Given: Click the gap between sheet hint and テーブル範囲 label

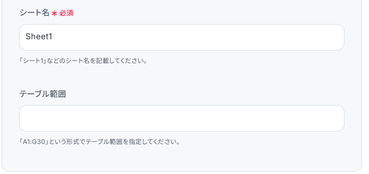Looking at the screenshot, I should 182,77.
